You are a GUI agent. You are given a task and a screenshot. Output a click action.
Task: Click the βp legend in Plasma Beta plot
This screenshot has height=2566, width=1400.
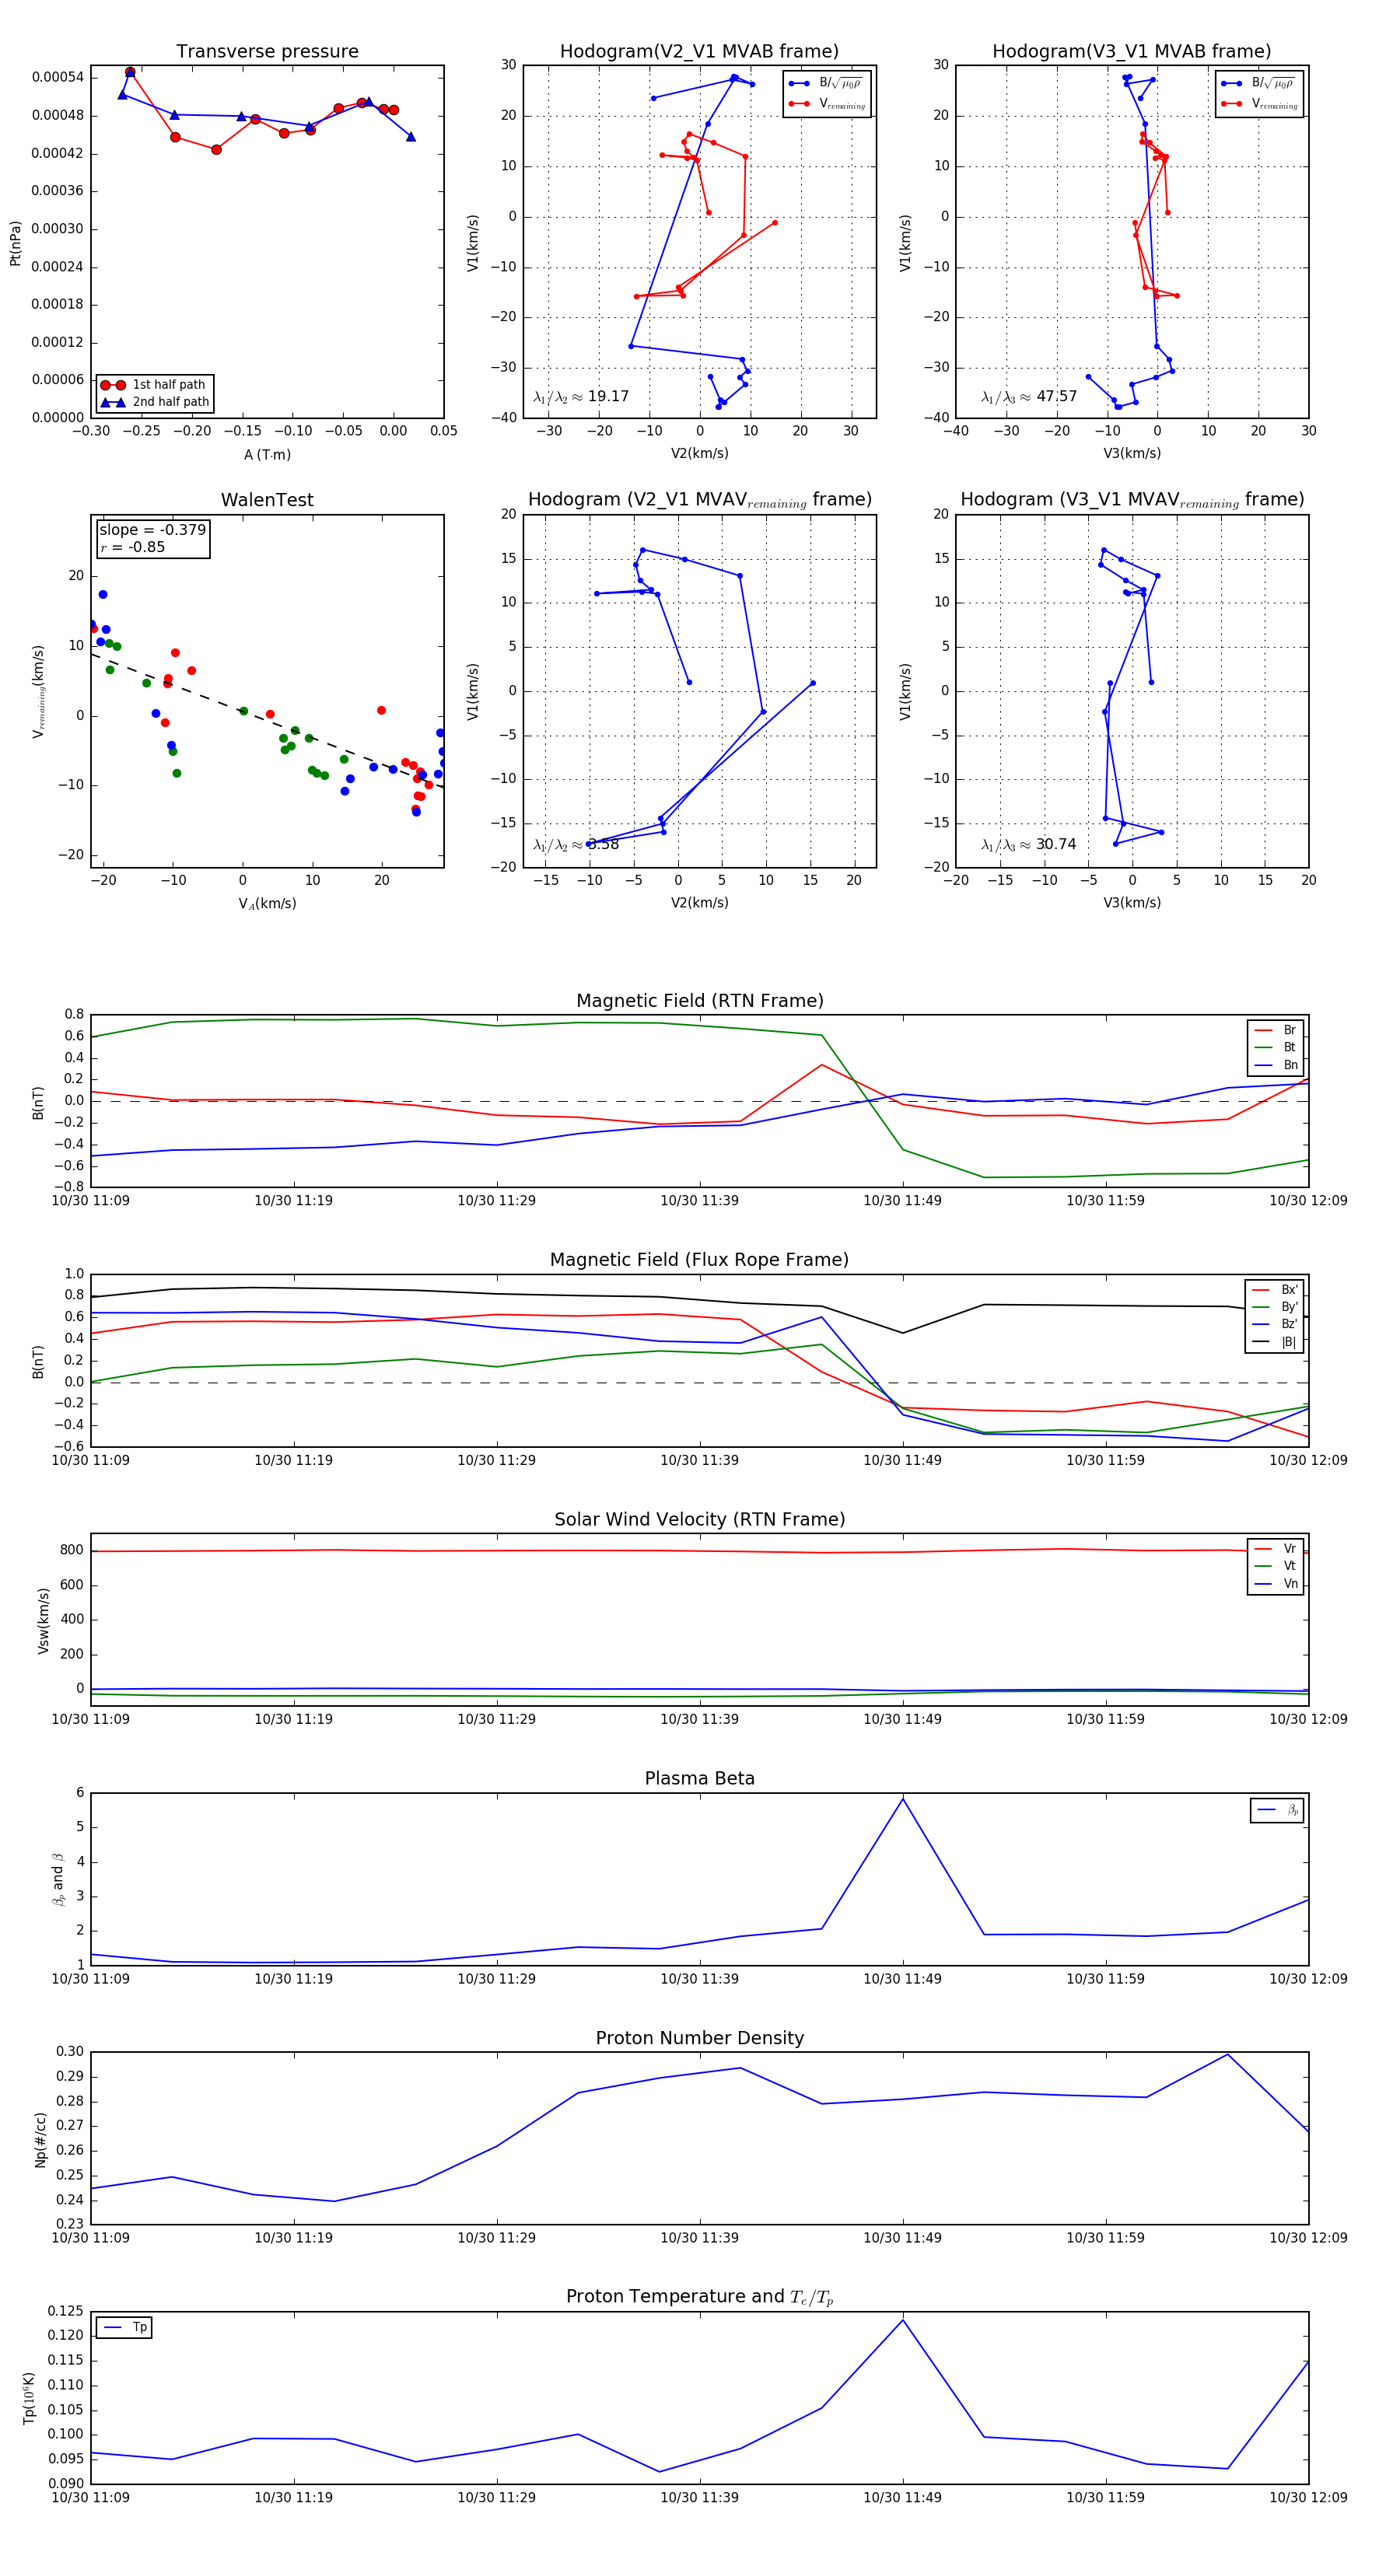1277,1810
